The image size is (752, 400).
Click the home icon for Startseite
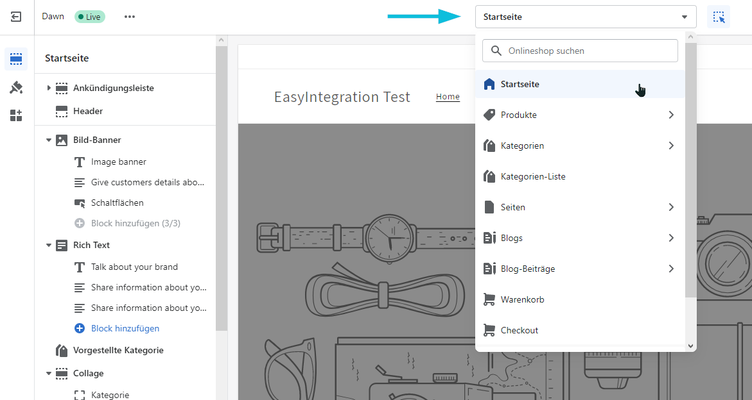[x=489, y=84]
